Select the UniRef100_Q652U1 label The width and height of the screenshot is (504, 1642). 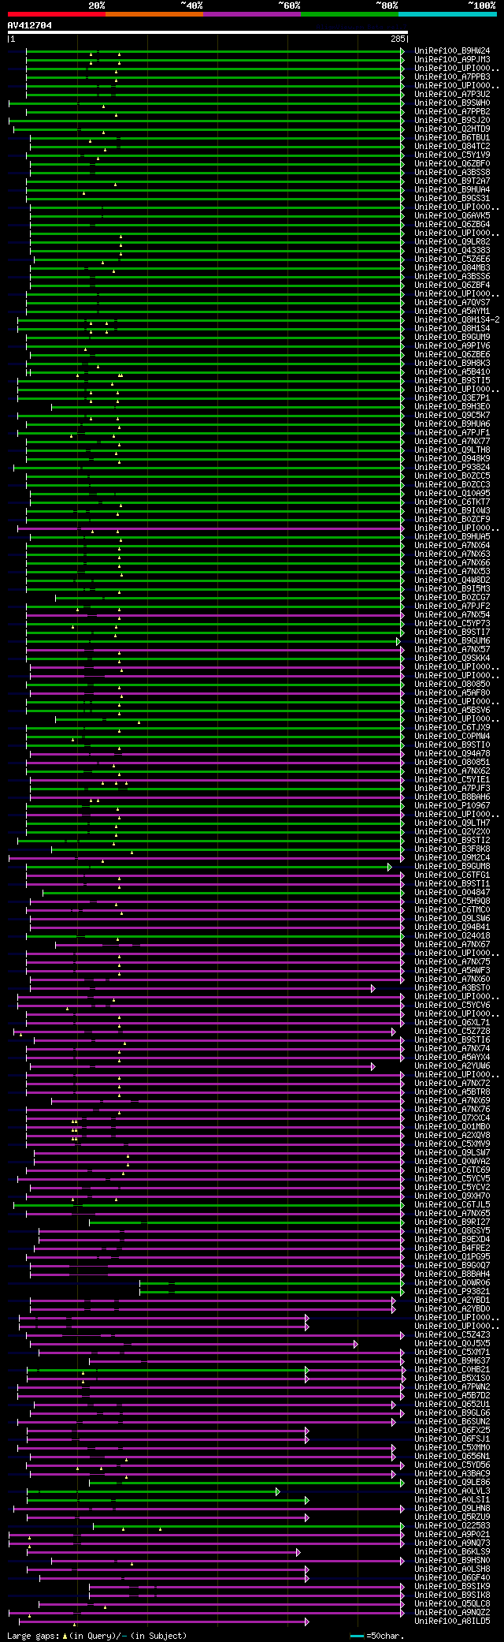tap(452, 1404)
